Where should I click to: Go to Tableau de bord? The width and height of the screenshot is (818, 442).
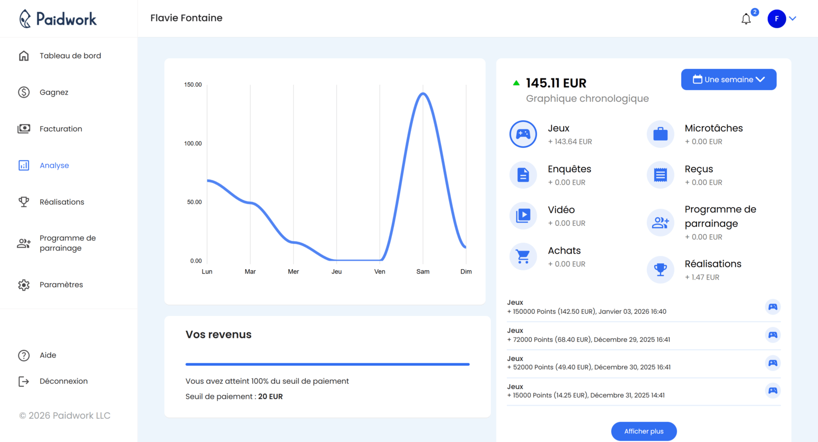(x=70, y=56)
